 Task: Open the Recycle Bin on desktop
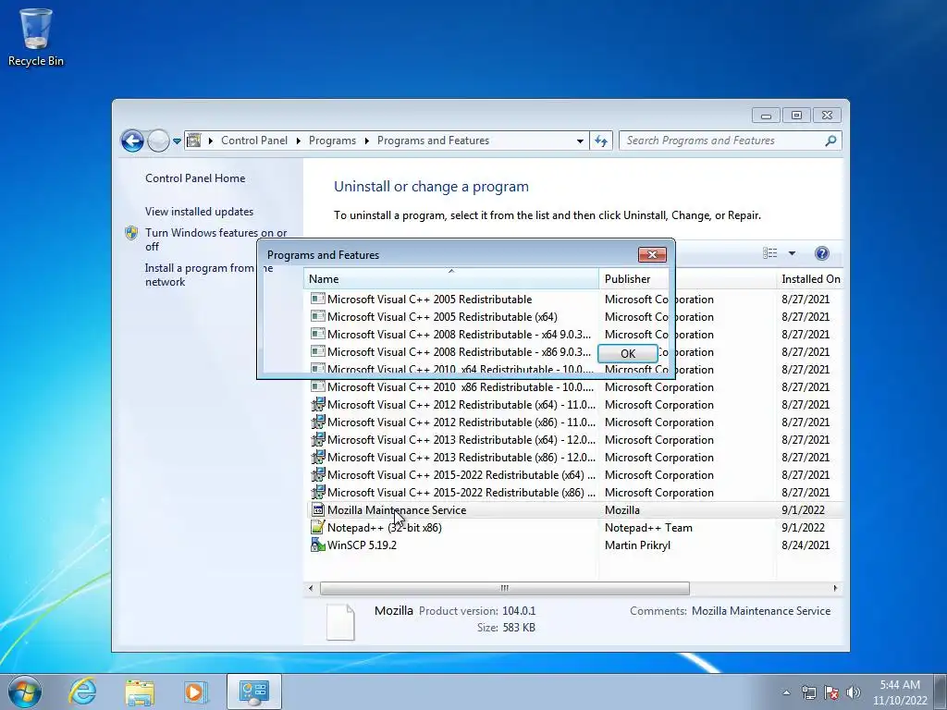click(x=36, y=37)
